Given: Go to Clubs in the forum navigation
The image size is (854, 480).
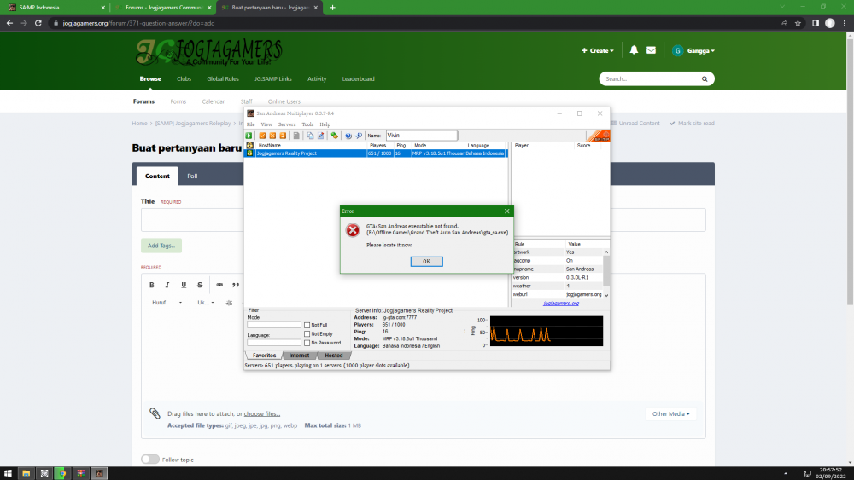Looking at the screenshot, I should pyautogui.click(x=184, y=78).
